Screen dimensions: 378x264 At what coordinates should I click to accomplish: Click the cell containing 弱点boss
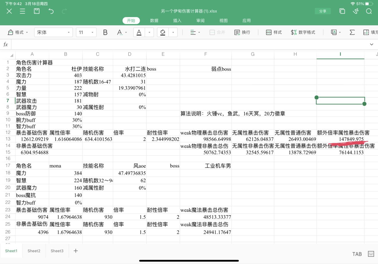click(206, 69)
